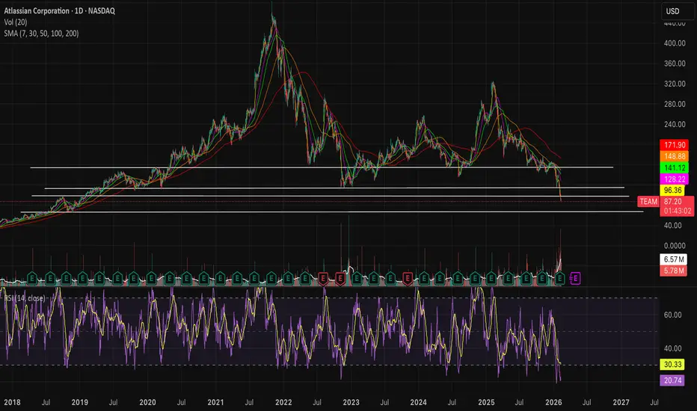697x411 pixels.
Task: Select the Vol (20) indicator label
Action: (16, 22)
